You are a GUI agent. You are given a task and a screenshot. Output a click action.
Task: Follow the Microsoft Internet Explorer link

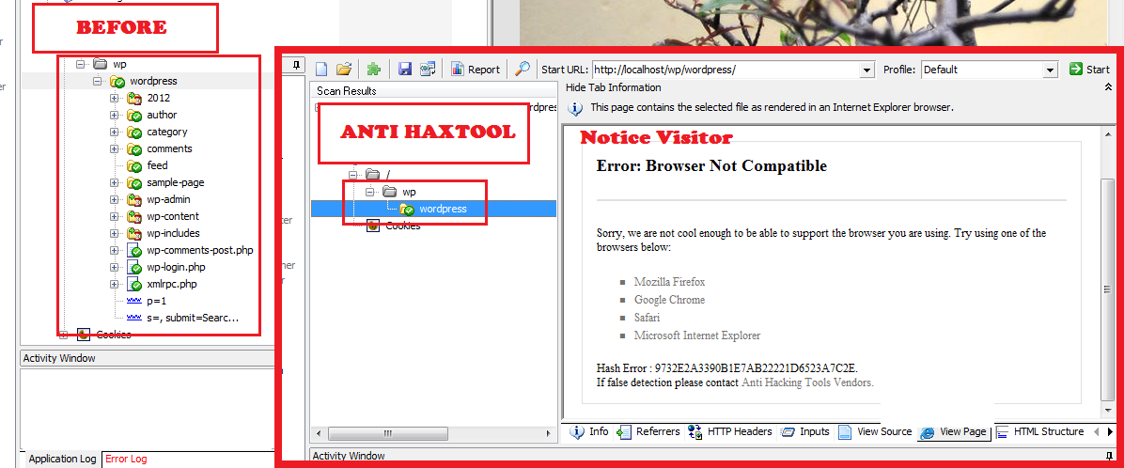tap(697, 335)
